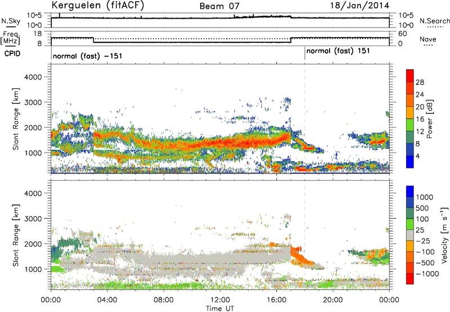This screenshot has height=312, width=450.
Task: Click the "Velocity [m s⁻¹]" colorbar label
Action: point(444,235)
